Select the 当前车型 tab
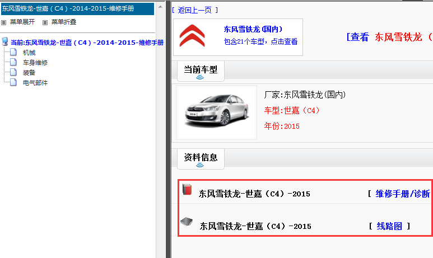This screenshot has width=433, height=258. (x=201, y=71)
